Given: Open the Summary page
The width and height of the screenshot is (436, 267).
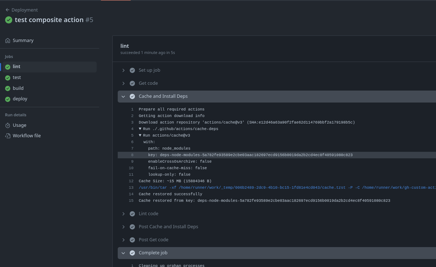Looking at the screenshot, I should click(x=23, y=41).
